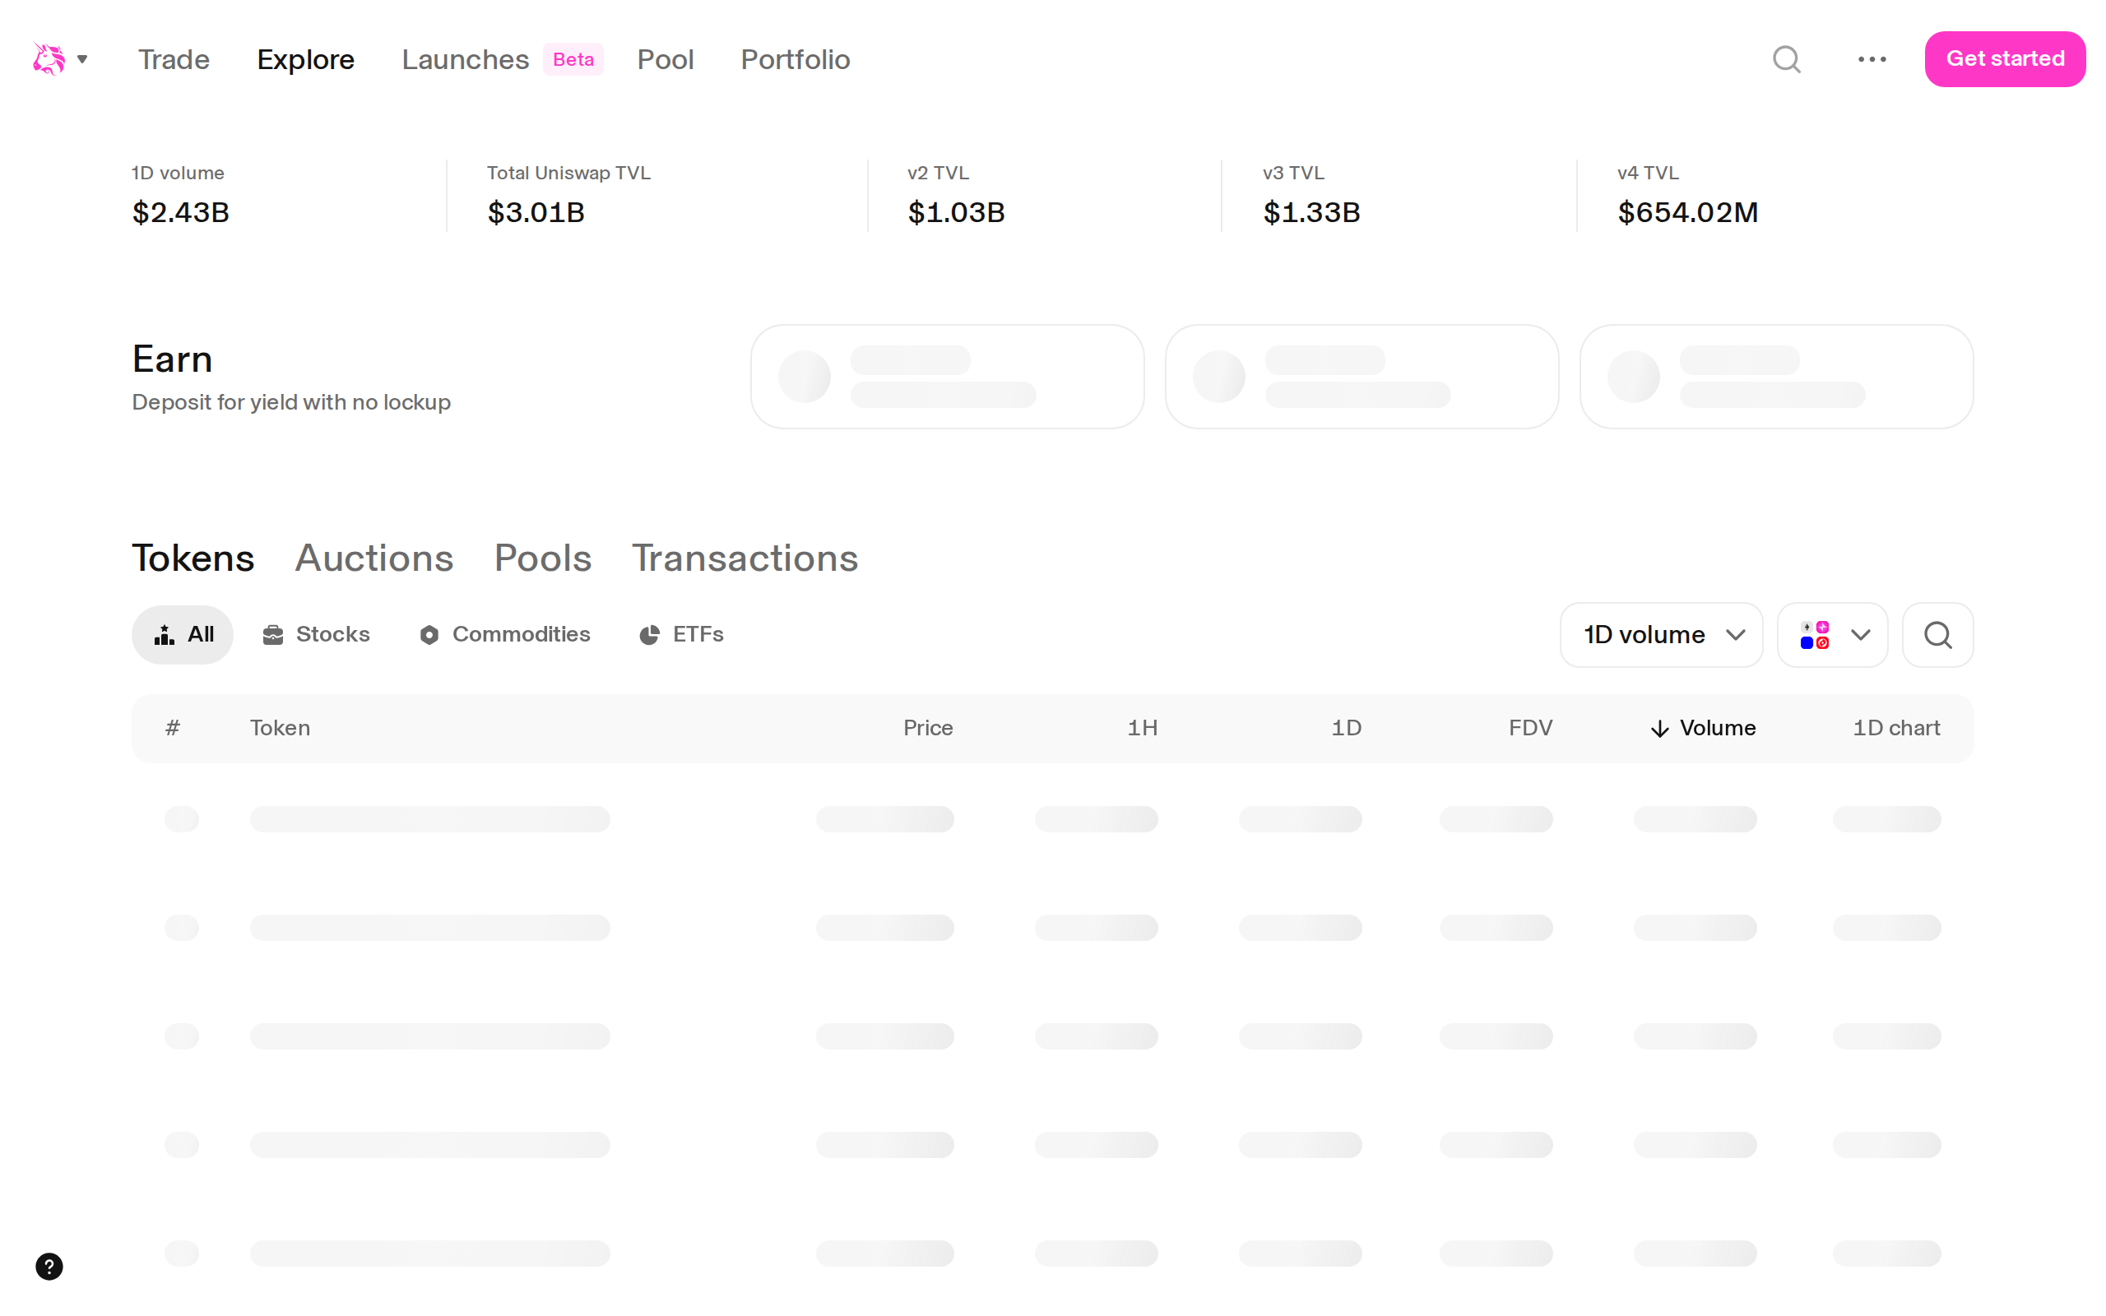Open the Launches section
Image resolution: width=2106 pixels, height=1316 pixels.
click(x=466, y=59)
